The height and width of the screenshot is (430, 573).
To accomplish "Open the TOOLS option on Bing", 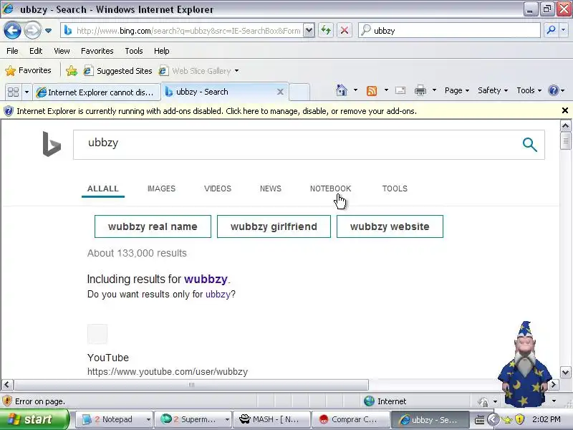I will click(395, 188).
